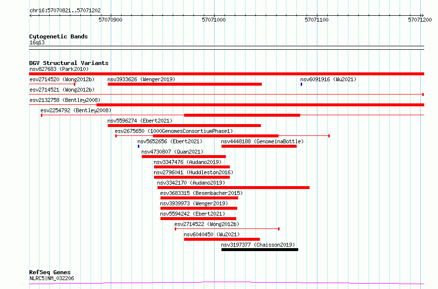Click the 57071000 ruler position label
The height and width of the screenshot is (289, 438).
[214, 20]
